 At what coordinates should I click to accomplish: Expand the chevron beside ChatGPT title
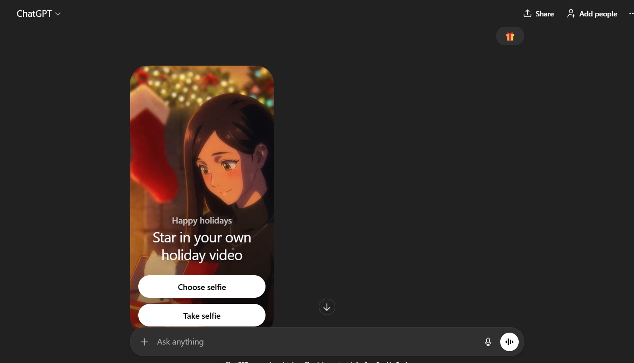[58, 14]
